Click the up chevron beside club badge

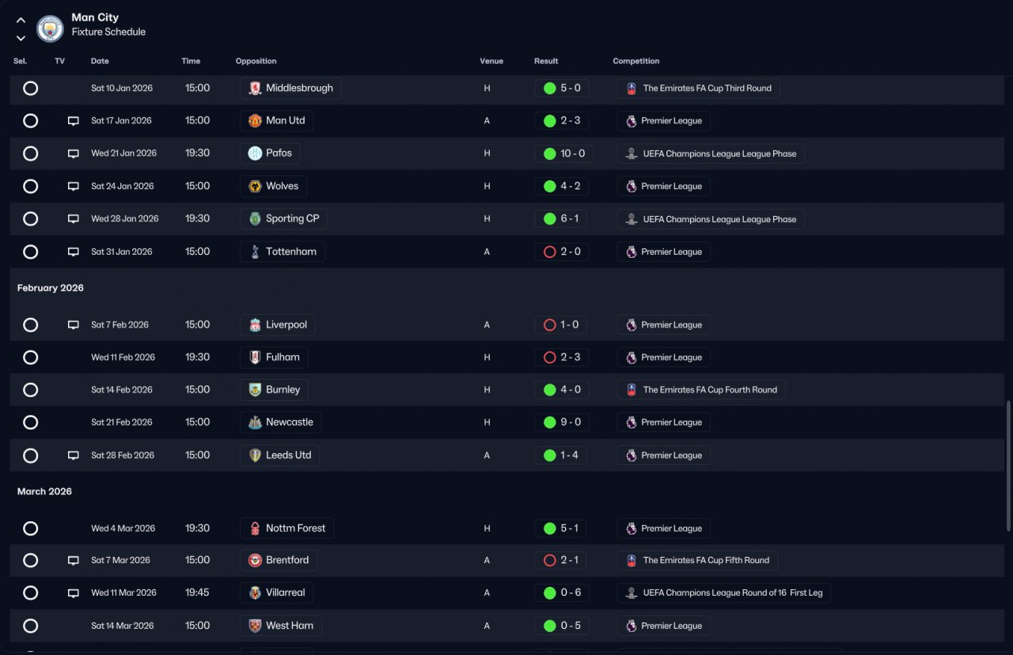tap(21, 20)
